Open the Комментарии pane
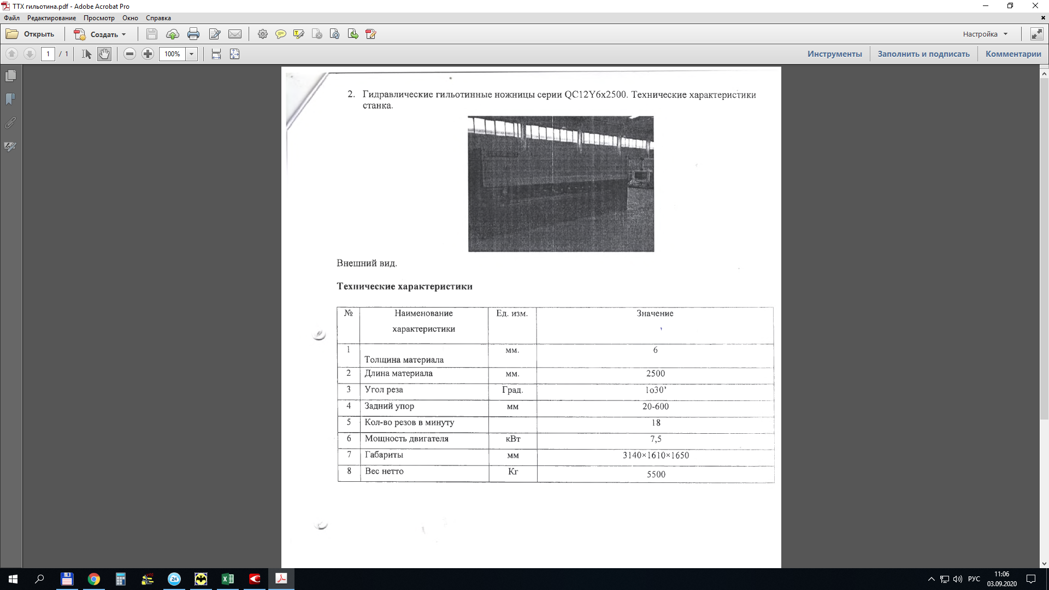 [x=1013, y=54]
